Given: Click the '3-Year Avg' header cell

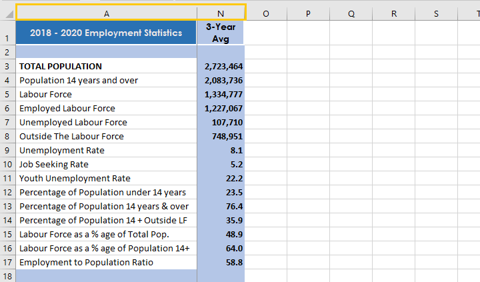Looking at the screenshot, I should tap(221, 33).
